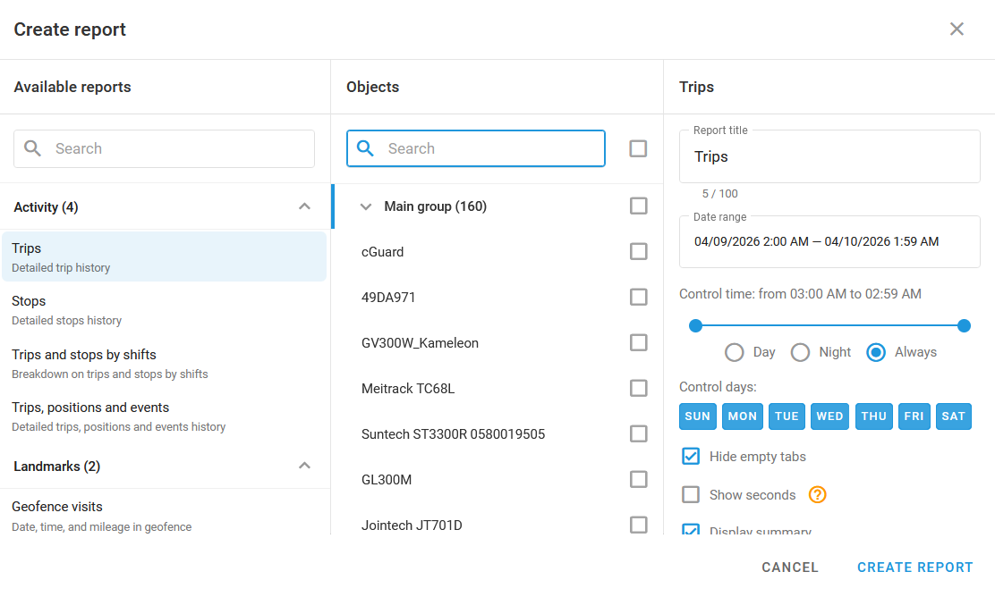Click the Date range field
The width and height of the screenshot is (995, 597).
[x=829, y=241]
